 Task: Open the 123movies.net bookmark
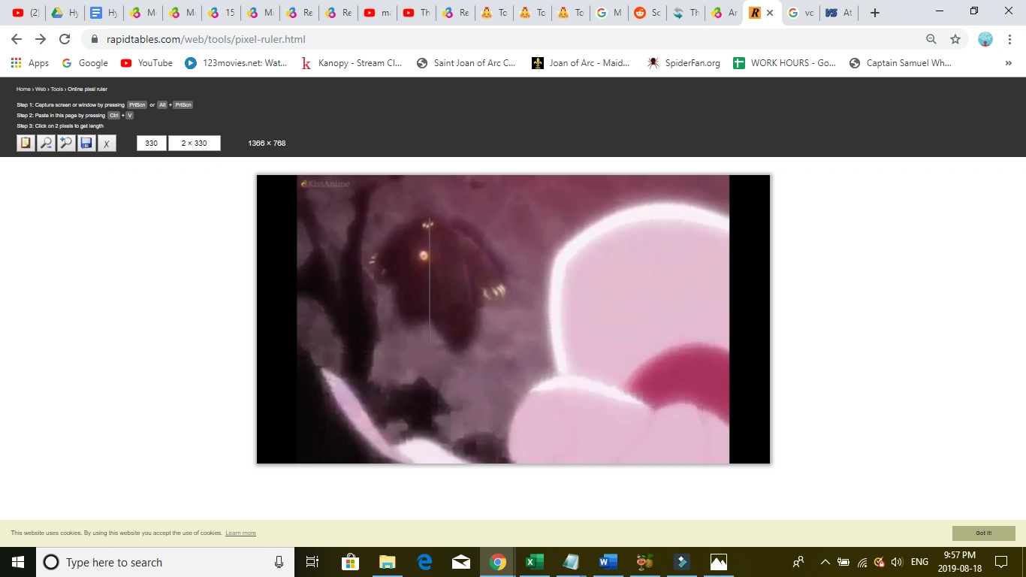(237, 63)
